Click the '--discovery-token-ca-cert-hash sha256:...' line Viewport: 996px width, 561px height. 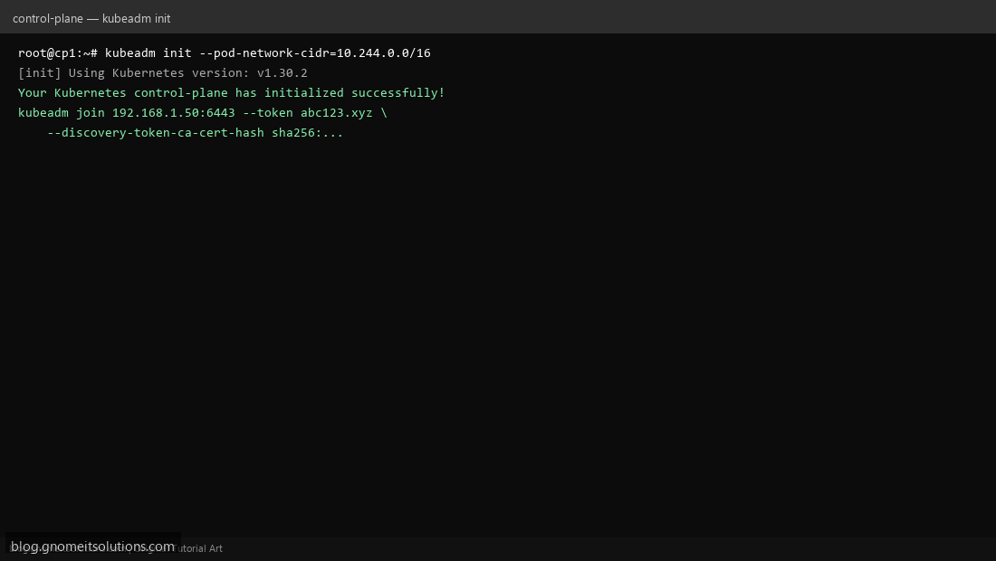tap(195, 133)
